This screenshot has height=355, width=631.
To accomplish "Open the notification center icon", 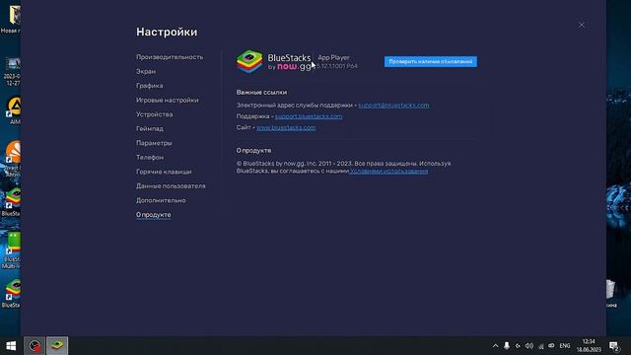I will tap(614, 346).
